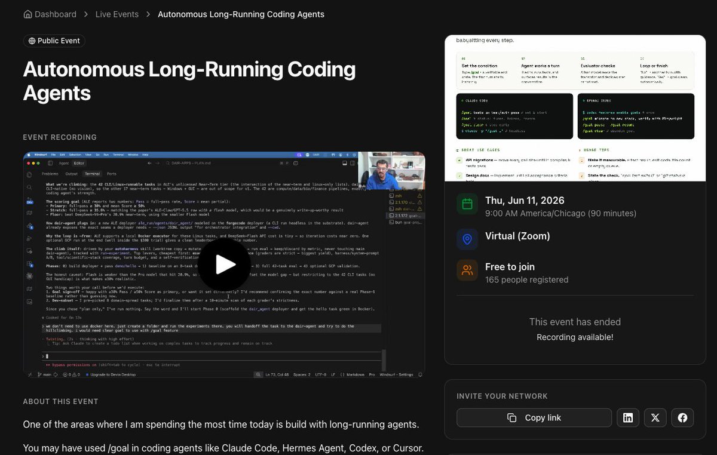The height and width of the screenshot is (455, 717).
Task: Click the This event has ended text
Action: pyautogui.click(x=575, y=322)
